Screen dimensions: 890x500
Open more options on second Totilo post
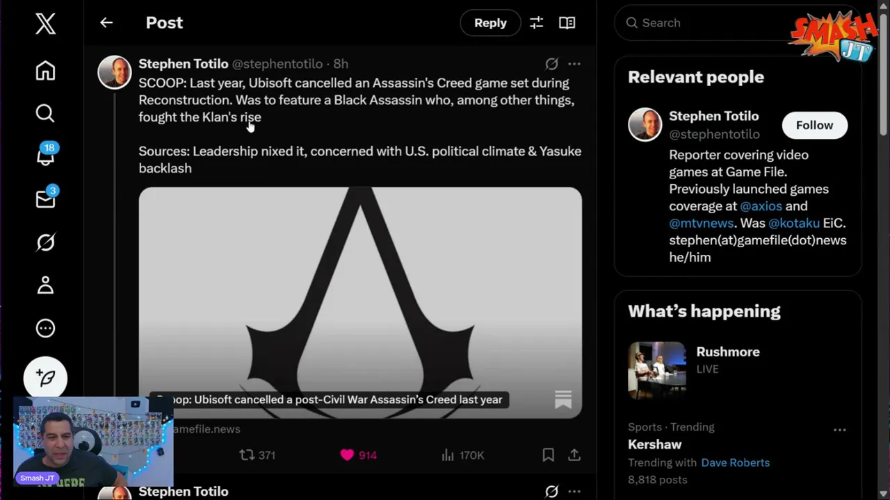click(574, 492)
